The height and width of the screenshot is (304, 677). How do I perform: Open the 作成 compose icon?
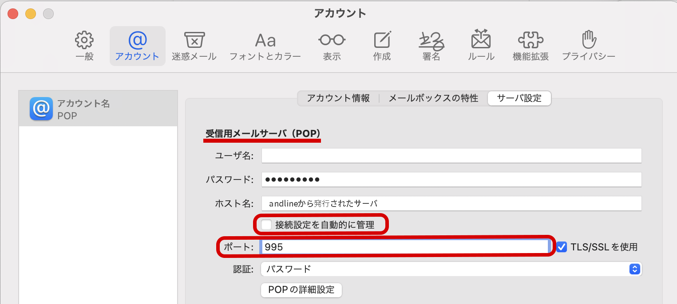(382, 41)
